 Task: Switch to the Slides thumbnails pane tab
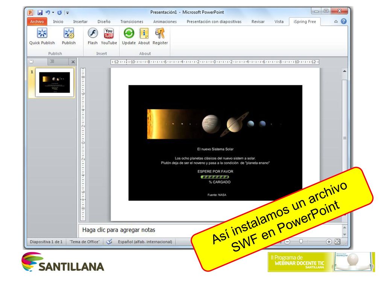pos(32,61)
